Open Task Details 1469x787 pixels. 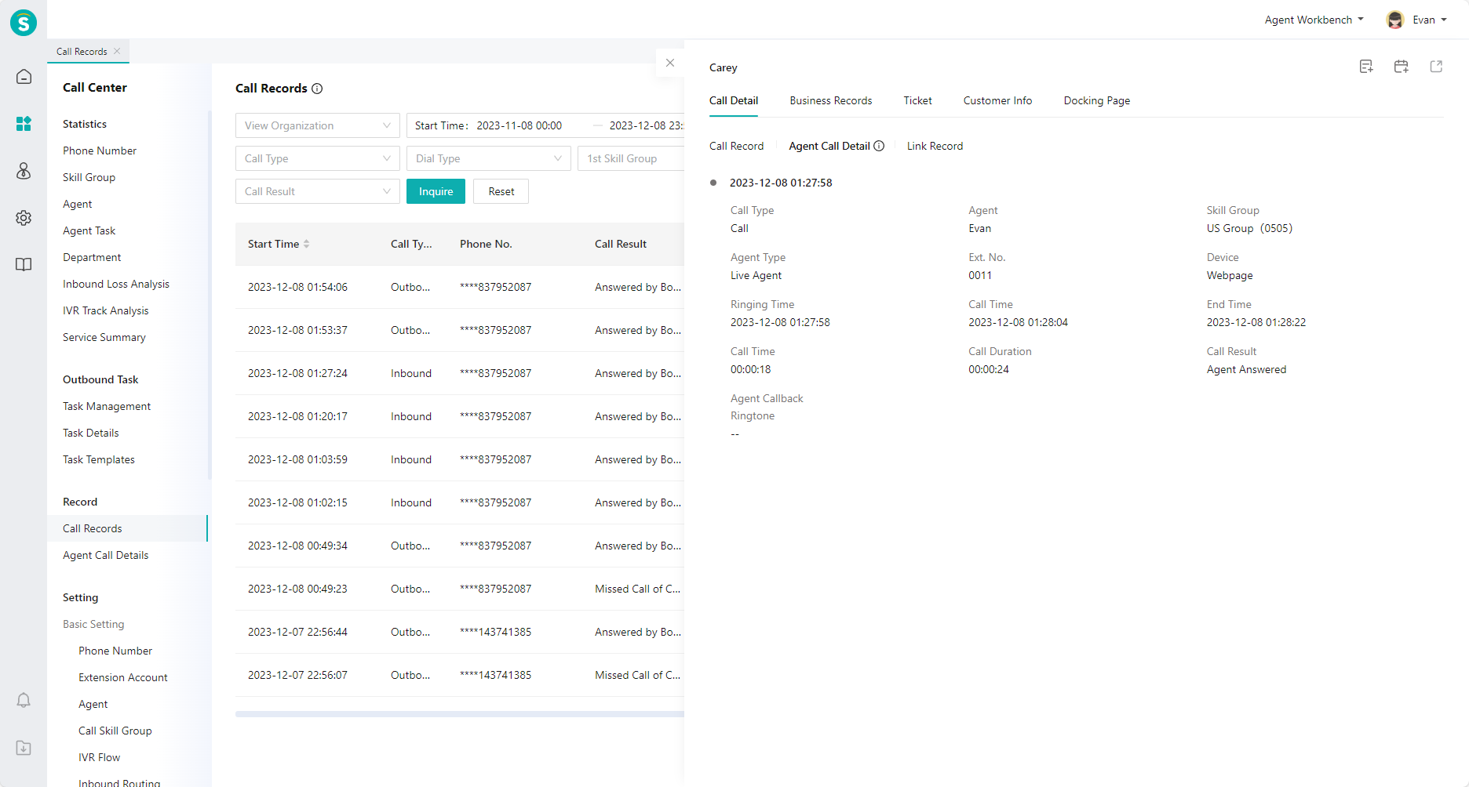[91, 433]
